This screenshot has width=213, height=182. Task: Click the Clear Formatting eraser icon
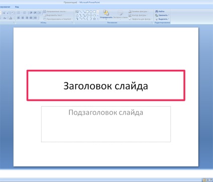tap(13, 13)
